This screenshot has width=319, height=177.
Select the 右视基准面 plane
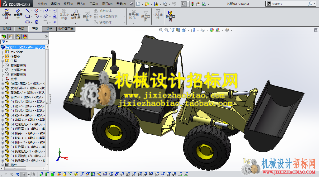pyautogui.click(x=18, y=74)
